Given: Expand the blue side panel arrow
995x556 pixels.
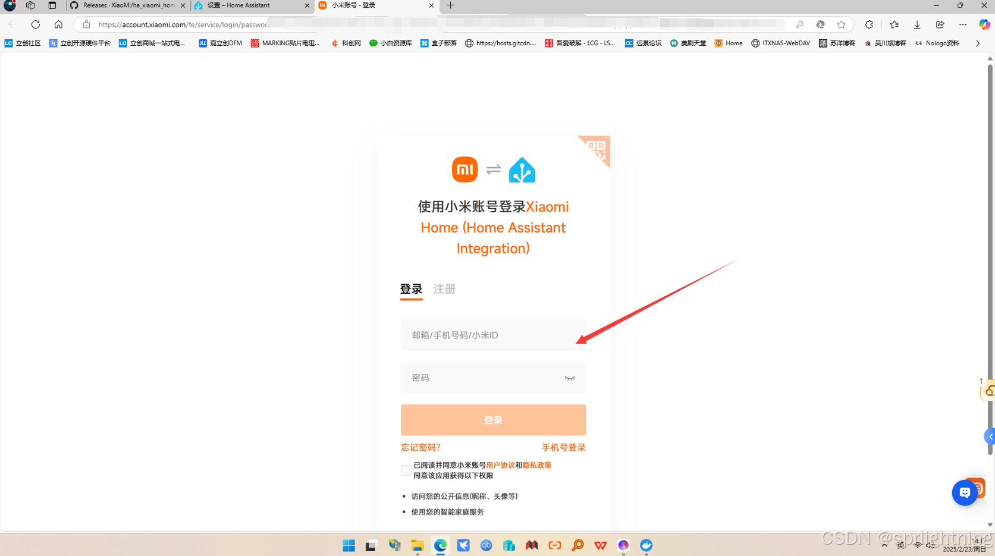Looking at the screenshot, I should coord(990,437).
